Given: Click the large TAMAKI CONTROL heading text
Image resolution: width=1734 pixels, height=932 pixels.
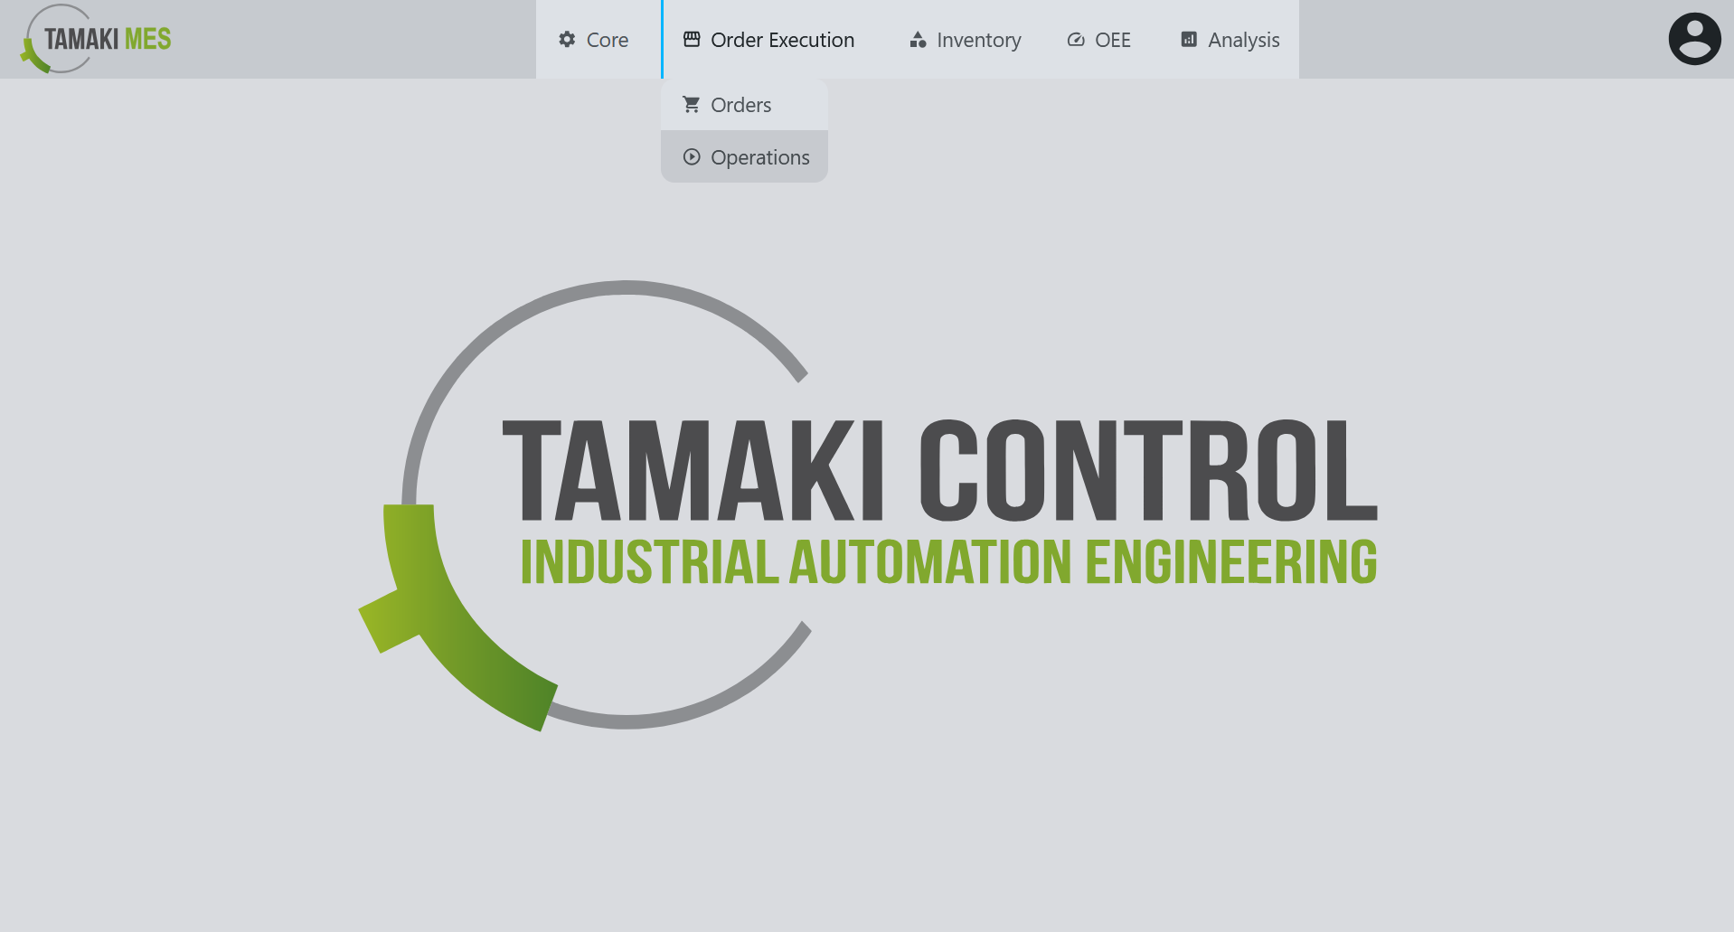Looking at the screenshot, I should coord(938,470).
